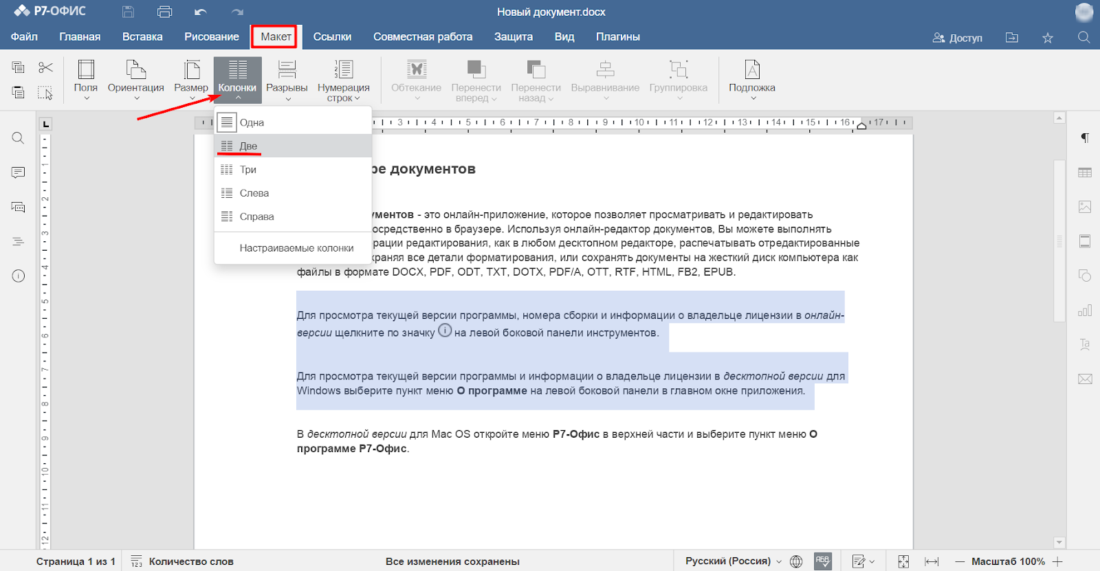Open the Подложка watermark menu
The height and width of the screenshot is (571, 1100).
click(752, 80)
